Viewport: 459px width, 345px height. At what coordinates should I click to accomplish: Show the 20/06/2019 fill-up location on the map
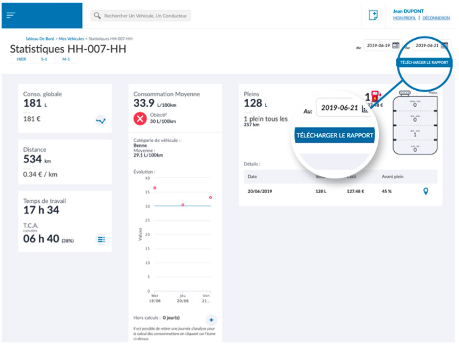tap(426, 191)
